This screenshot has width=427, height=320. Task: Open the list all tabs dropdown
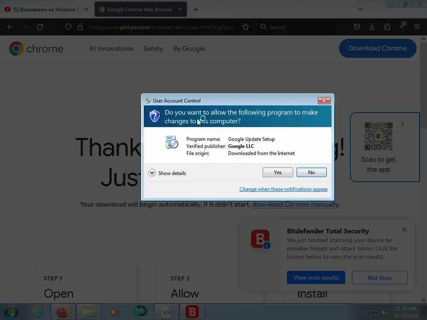coord(360,9)
